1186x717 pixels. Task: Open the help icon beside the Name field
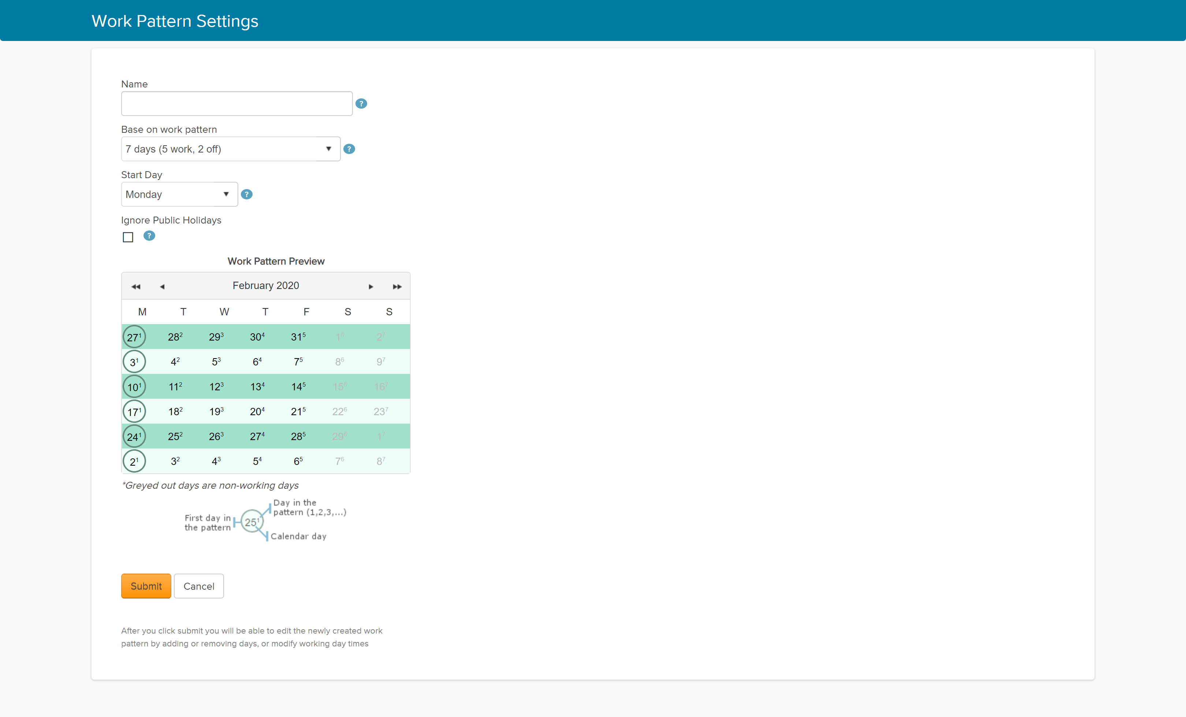(361, 104)
